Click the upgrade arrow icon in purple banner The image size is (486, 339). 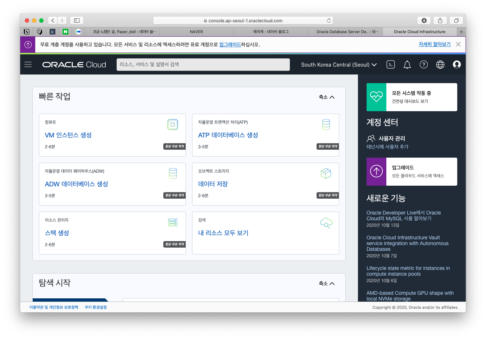(x=28, y=45)
